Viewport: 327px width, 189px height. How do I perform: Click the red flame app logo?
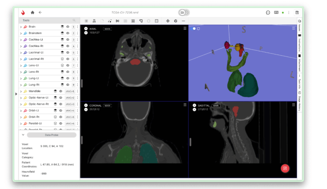pos(23,12)
